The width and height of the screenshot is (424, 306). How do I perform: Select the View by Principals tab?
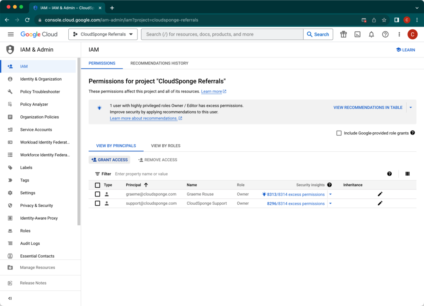click(x=116, y=146)
